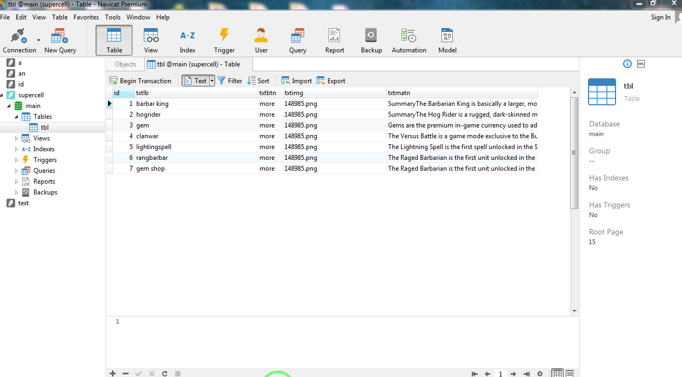Show the DDL tab in the right panel
The width and height of the screenshot is (682, 377).
[x=641, y=64]
